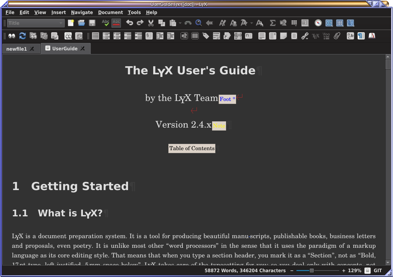Open custom text style settings
393x277 pixels.
tap(259, 23)
